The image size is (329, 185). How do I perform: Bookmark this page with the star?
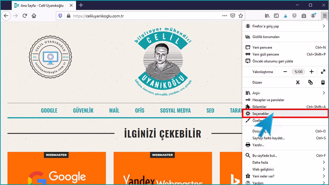coord(241,16)
